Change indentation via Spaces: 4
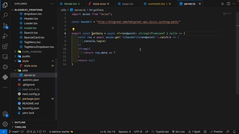This screenshot has width=239, height=134. click(124, 132)
